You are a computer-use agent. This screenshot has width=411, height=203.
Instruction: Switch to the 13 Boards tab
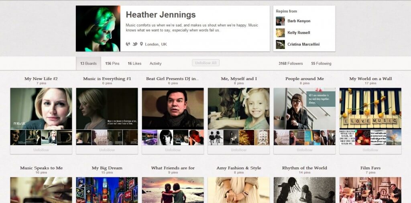pos(88,63)
